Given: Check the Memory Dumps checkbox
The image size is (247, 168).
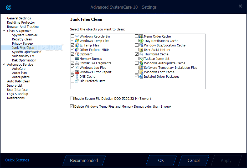Looking at the screenshot, I should (x=72, y=59).
